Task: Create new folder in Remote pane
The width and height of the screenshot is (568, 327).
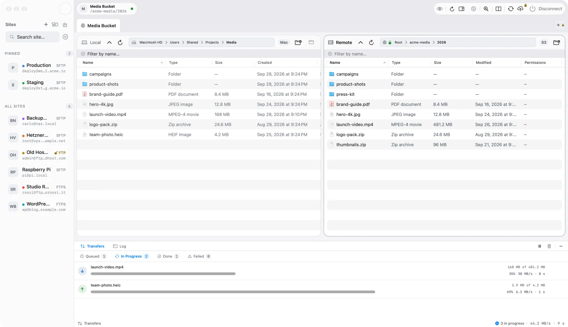Action: 557,43
